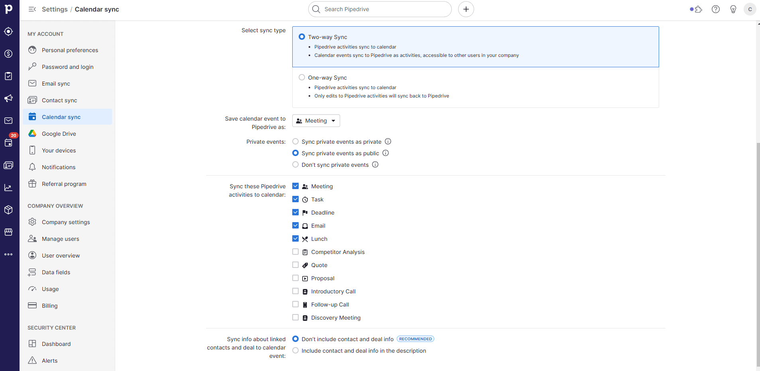This screenshot has height=371, width=760.
Task: Open Usage page
Action: pos(67,289)
